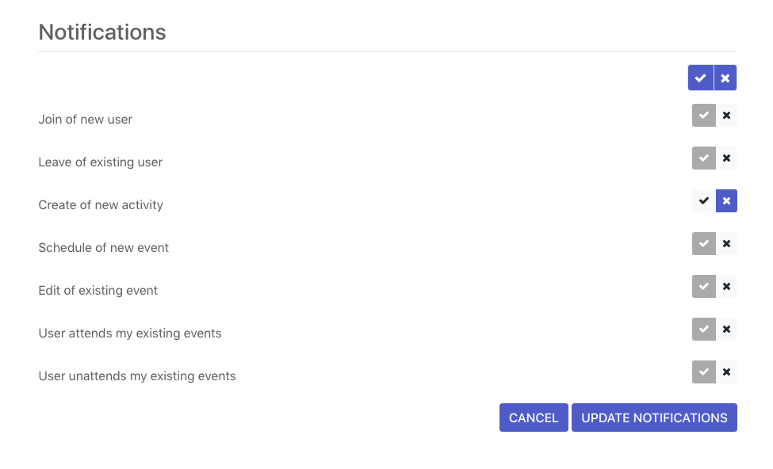Disable Create of new activity notification

[x=727, y=201]
